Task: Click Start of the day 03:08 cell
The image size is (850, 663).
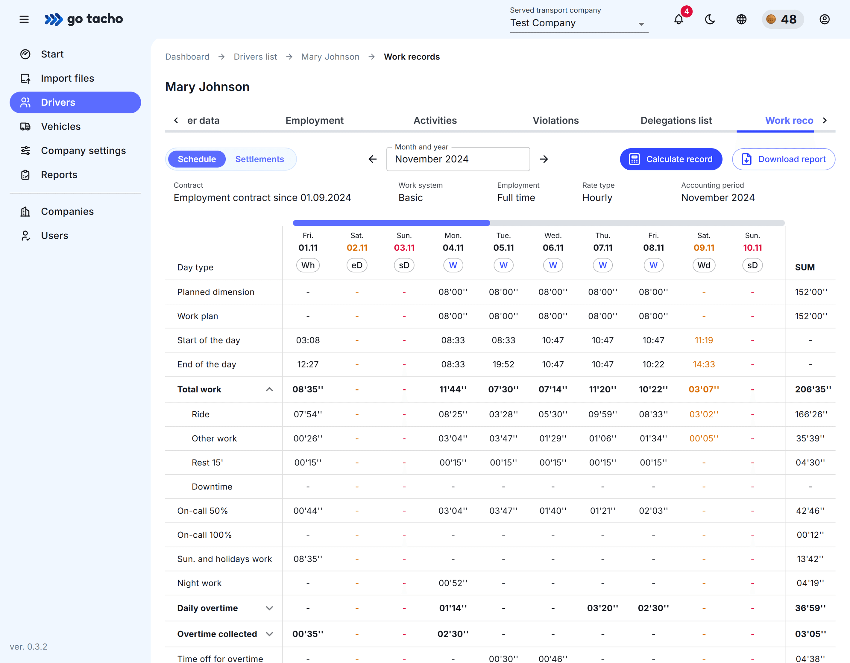Action: 308,340
